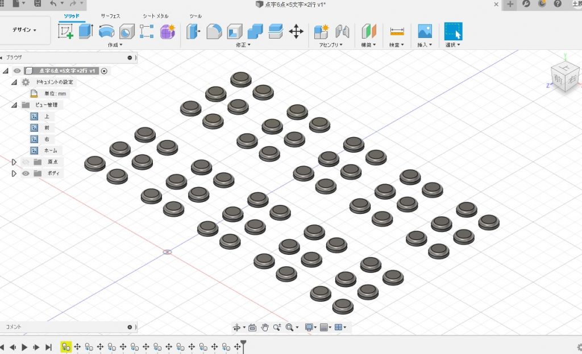Toggle visibility eye of root component
This screenshot has width=582, height=354.
pyautogui.click(x=17, y=71)
